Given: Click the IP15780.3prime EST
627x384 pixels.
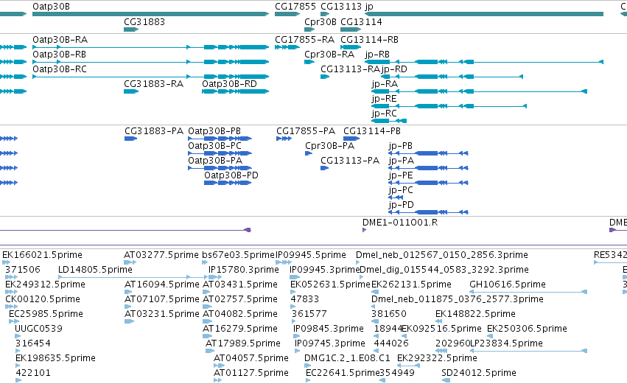Looking at the screenshot, I should pyautogui.click(x=215, y=277).
